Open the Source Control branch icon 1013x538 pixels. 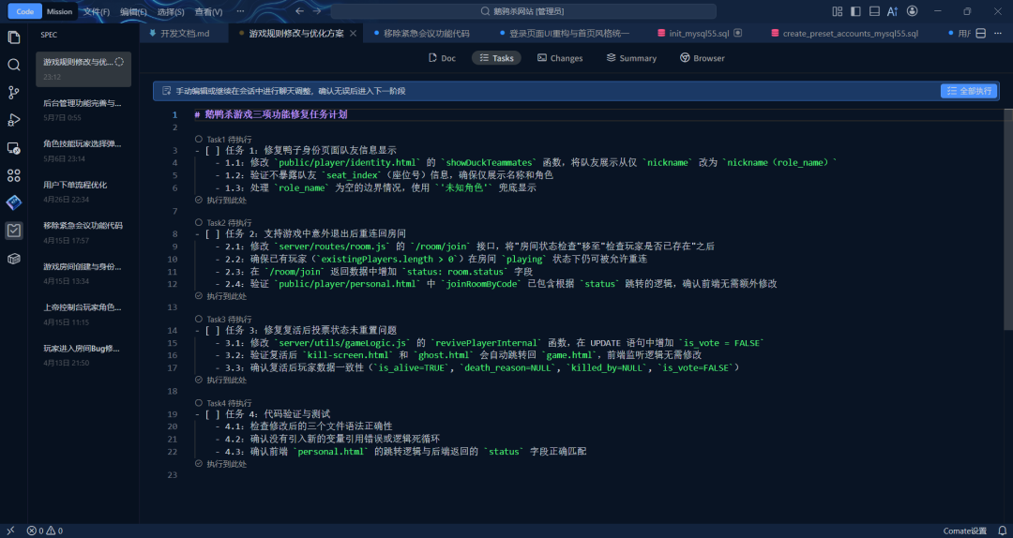click(13, 93)
